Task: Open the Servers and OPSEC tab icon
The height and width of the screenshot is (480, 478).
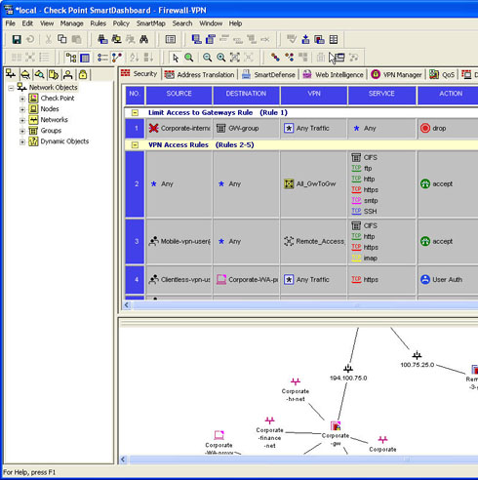Action: 54,75
